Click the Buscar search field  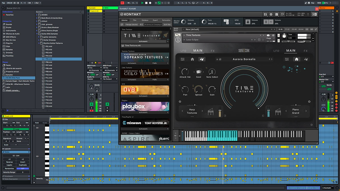click(x=45, y=8)
